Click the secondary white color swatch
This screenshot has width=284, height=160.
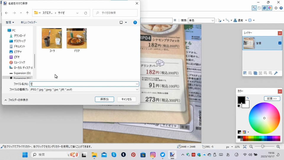point(247,105)
